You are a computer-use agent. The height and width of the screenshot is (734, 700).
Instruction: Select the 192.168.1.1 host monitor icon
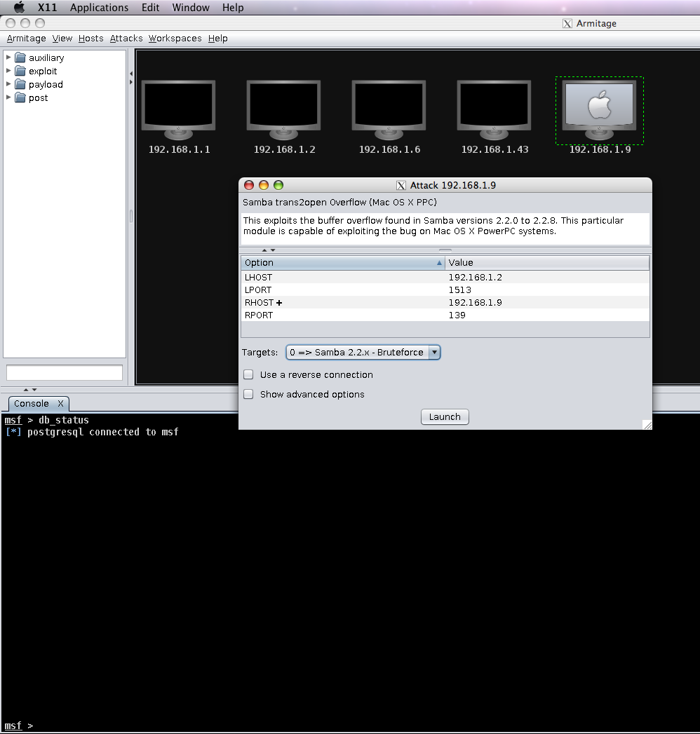178,110
